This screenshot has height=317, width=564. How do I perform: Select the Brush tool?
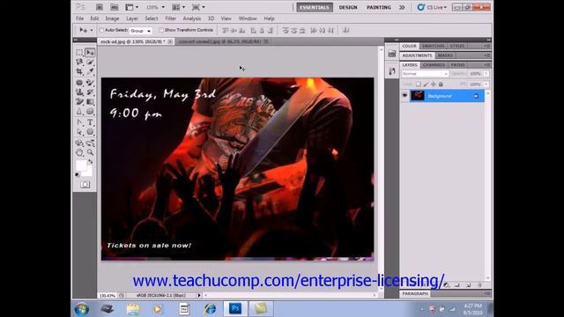(90, 83)
